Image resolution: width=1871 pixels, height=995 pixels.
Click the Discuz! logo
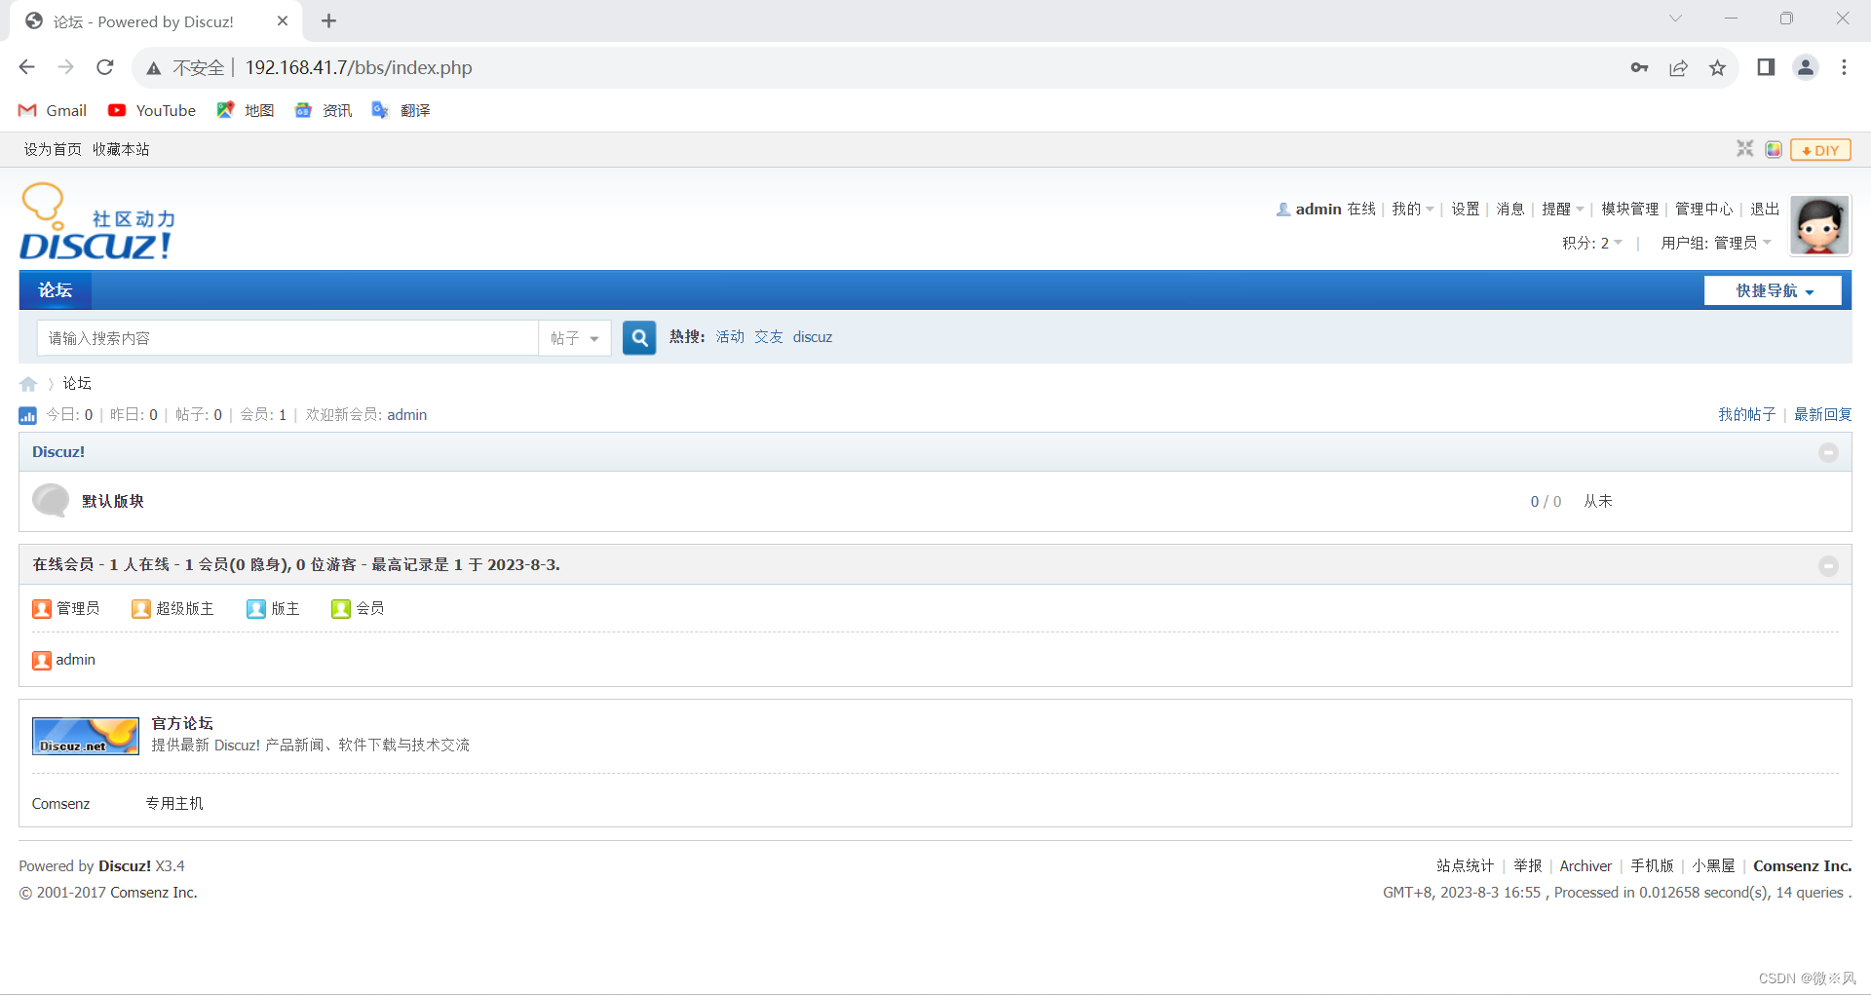[97, 222]
